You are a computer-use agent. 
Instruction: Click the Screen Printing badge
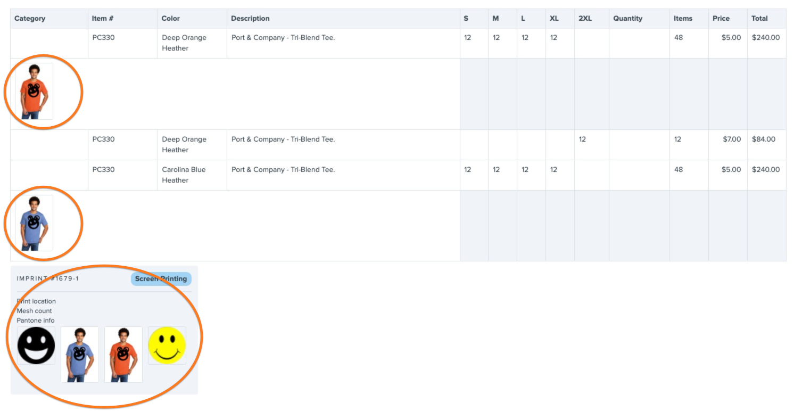[161, 278]
